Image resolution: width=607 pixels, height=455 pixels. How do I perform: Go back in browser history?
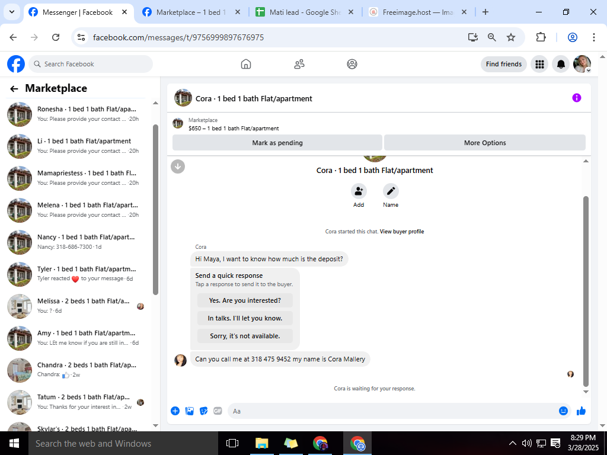(13, 37)
